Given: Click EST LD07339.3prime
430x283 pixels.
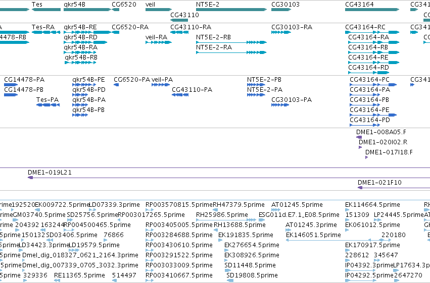Looking at the screenshot, I should (115, 205).
